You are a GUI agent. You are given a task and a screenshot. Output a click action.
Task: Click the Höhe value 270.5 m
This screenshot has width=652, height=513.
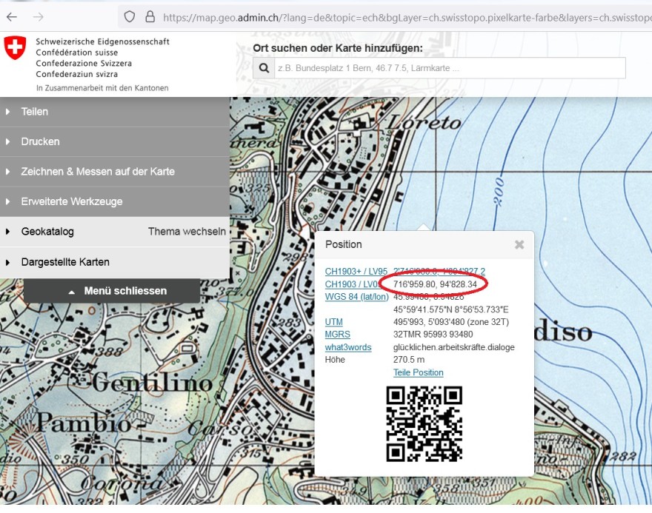(x=409, y=360)
